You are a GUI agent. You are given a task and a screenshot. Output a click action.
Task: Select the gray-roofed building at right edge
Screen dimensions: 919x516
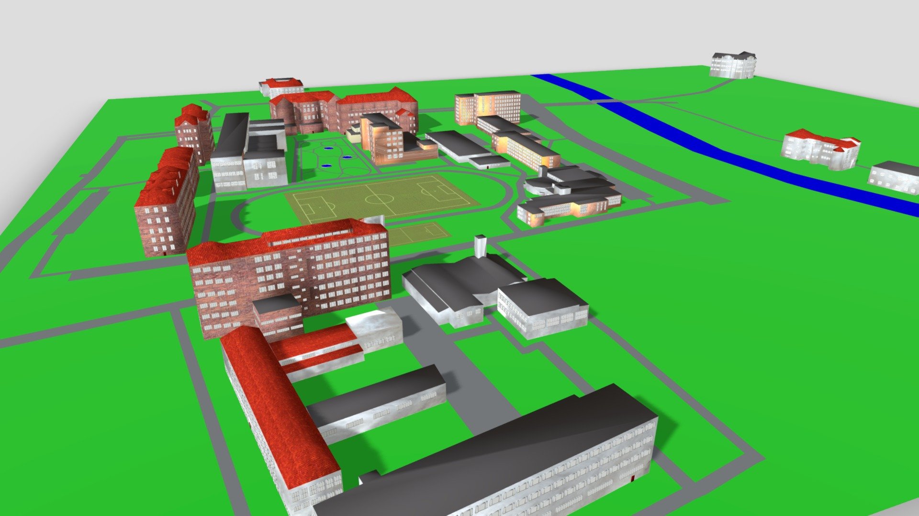click(894, 177)
